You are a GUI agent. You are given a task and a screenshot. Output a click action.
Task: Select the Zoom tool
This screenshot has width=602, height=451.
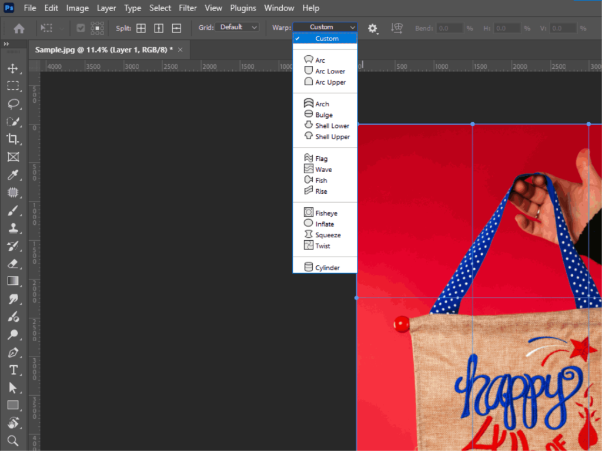pos(13,440)
